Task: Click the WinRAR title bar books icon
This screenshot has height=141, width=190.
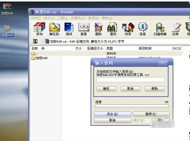Action: [32, 12]
